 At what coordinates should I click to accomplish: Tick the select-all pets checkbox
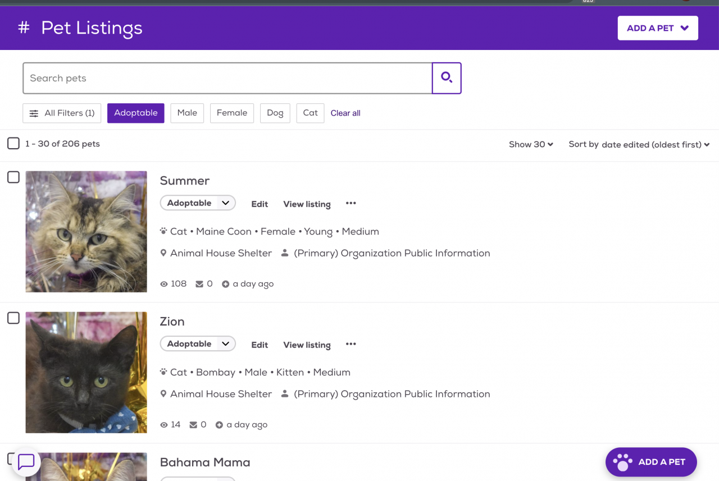pos(13,144)
